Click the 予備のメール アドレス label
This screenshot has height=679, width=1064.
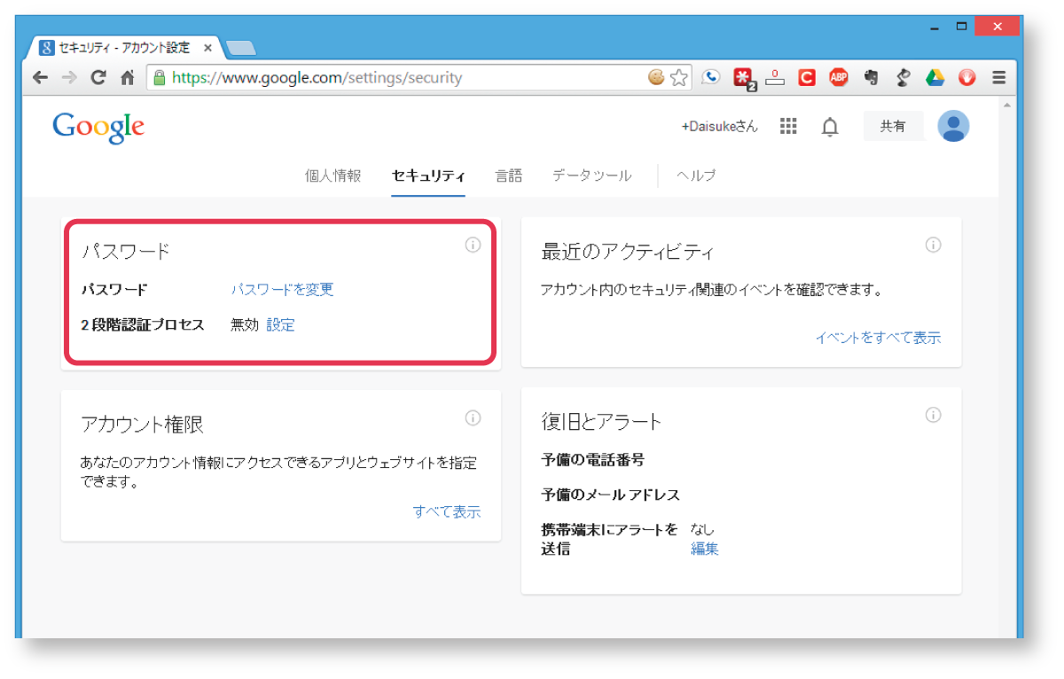(610, 495)
